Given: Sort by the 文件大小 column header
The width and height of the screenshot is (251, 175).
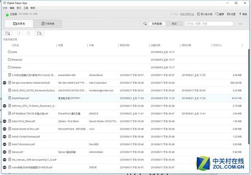Looking at the screenshot, I should (x=217, y=45).
